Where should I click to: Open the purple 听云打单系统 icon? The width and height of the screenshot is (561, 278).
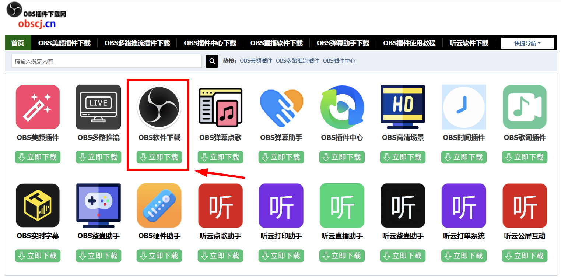click(464, 205)
